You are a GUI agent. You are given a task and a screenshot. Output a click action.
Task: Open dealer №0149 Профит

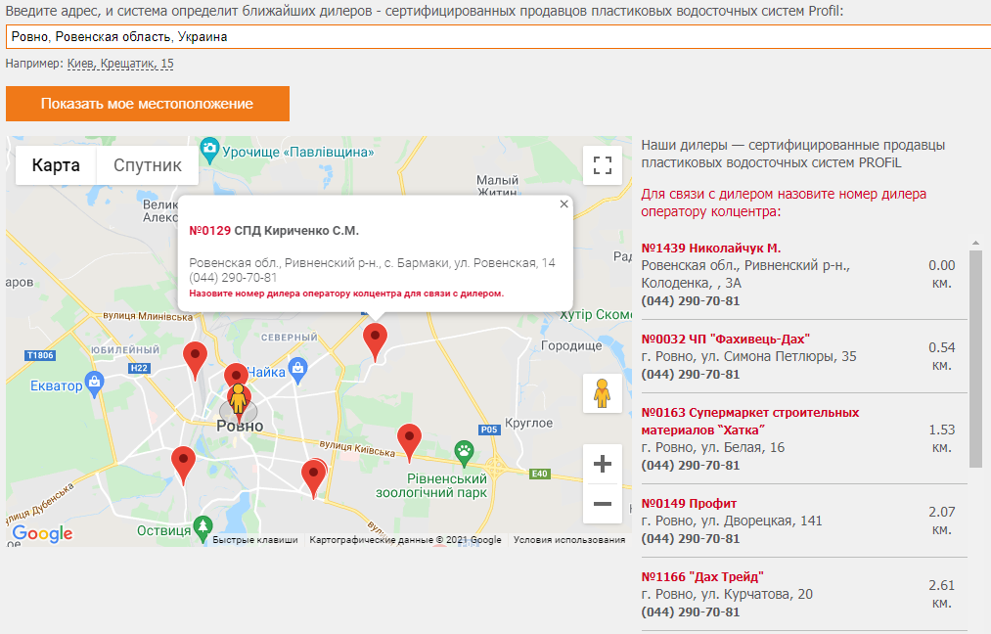coord(689,504)
